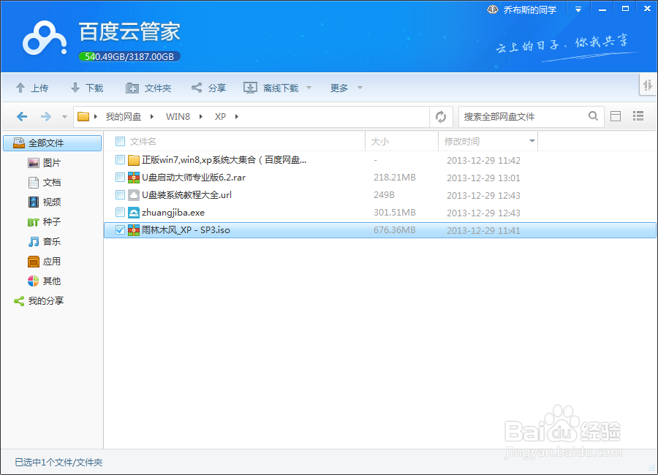Screen dimensions: 658x475
Task: Open the 离线下载 dropdown arrow
Action: 309,88
